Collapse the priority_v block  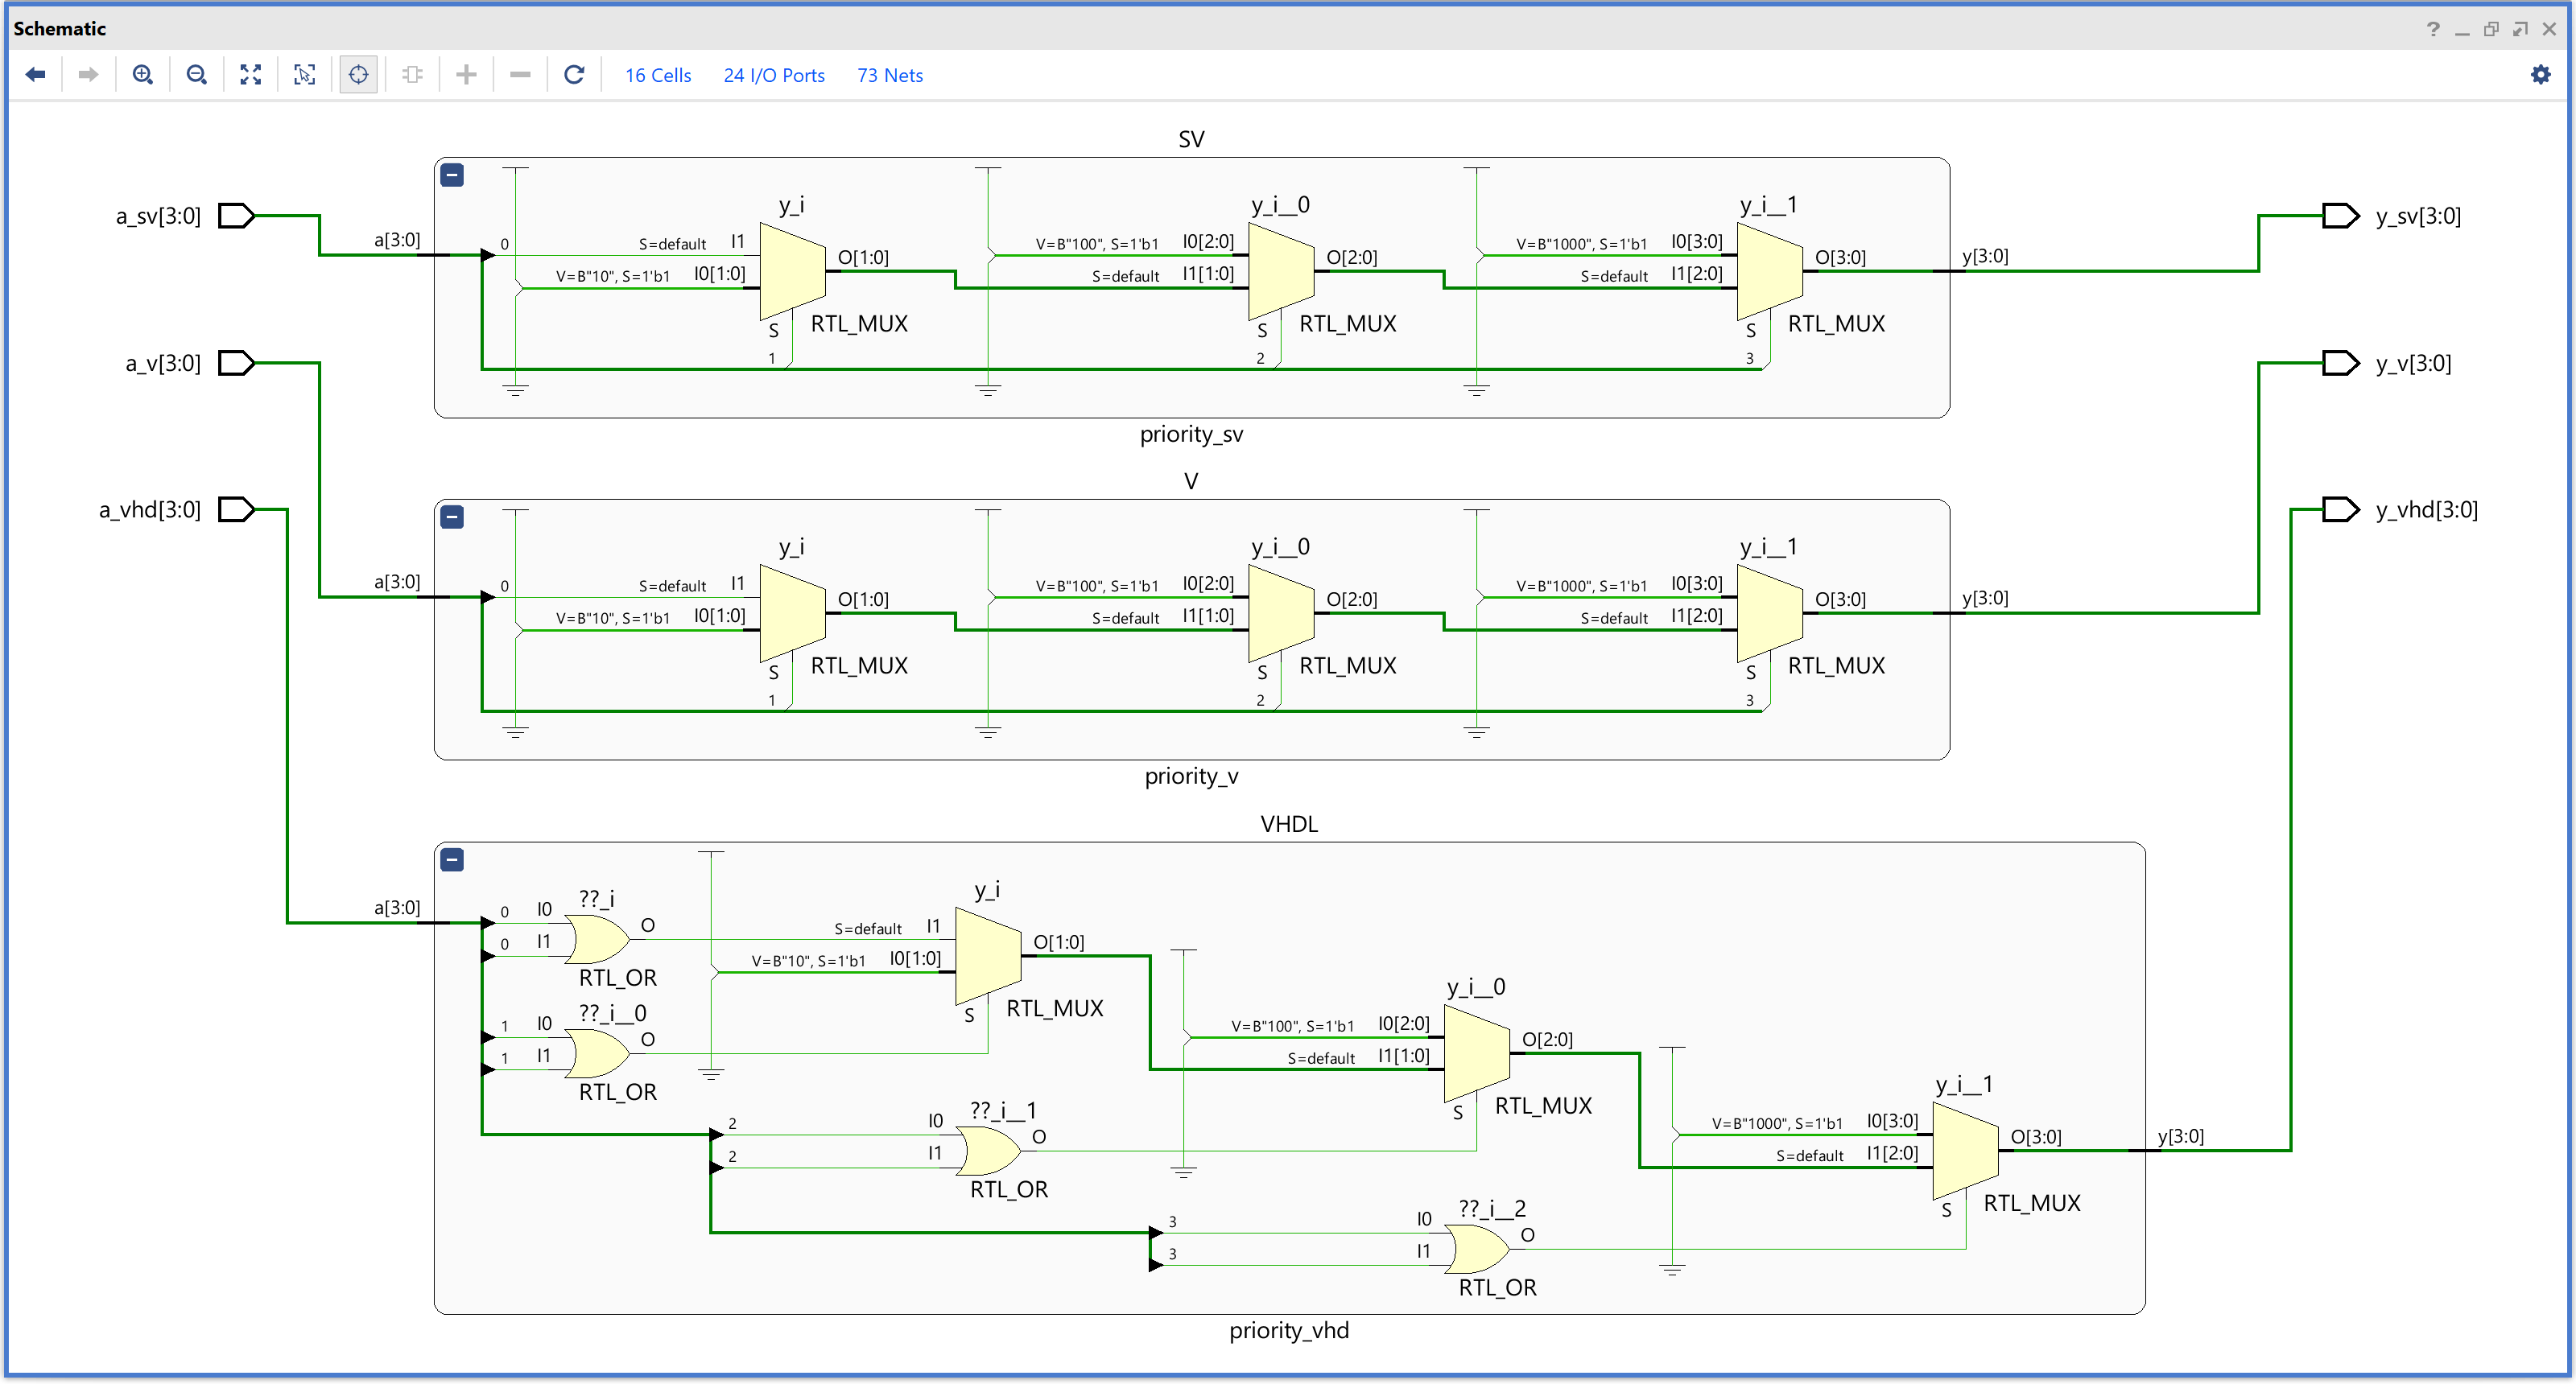point(452,517)
